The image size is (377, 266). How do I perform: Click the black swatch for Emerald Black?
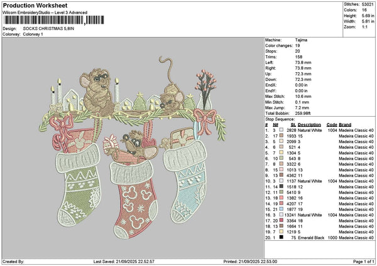(281, 237)
